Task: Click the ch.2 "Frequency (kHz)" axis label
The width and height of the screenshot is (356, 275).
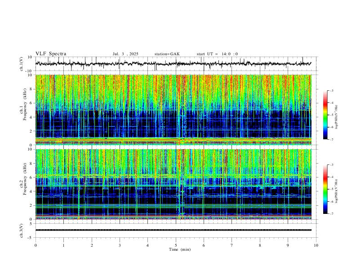Action: [25, 179]
